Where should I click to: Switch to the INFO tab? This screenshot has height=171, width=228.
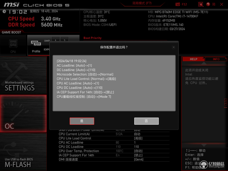point(216,59)
